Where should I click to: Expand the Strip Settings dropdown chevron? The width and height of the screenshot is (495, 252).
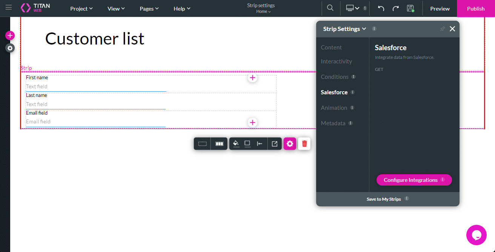364,29
